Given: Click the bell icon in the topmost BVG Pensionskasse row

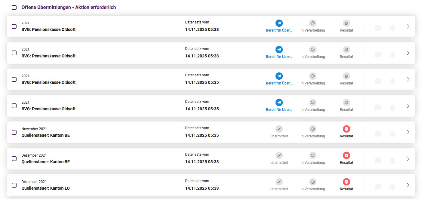Looking at the screenshot, I should tap(393, 28).
